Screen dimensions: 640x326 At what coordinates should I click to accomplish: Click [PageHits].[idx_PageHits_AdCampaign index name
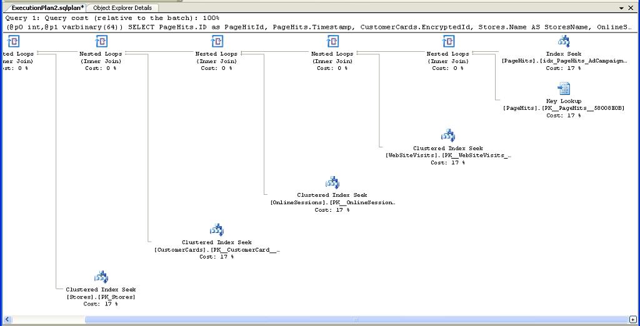coord(564,61)
